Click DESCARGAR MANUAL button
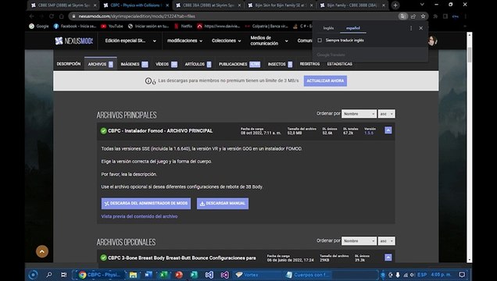The width and height of the screenshot is (497, 281). [x=223, y=204]
